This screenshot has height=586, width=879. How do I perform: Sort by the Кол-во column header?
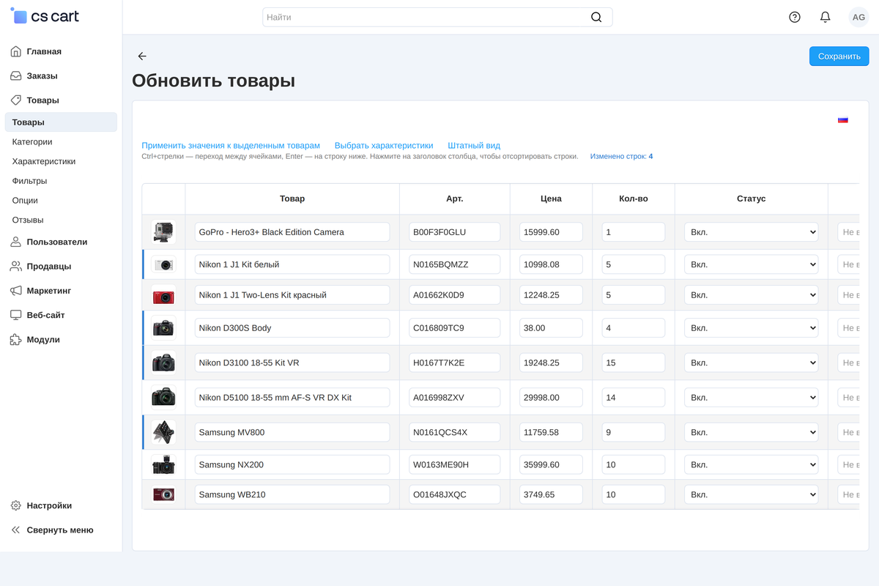tap(634, 199)
